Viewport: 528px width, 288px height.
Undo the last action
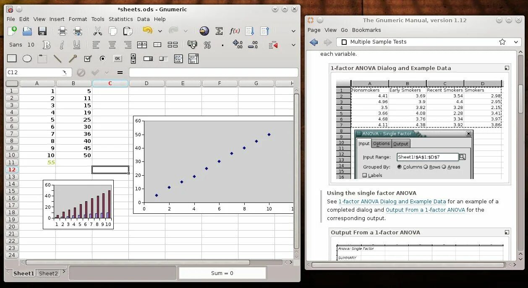point(147,31)
